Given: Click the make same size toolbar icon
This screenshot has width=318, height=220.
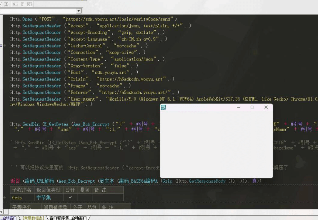Looking at the screenshot, I should 30,4.
